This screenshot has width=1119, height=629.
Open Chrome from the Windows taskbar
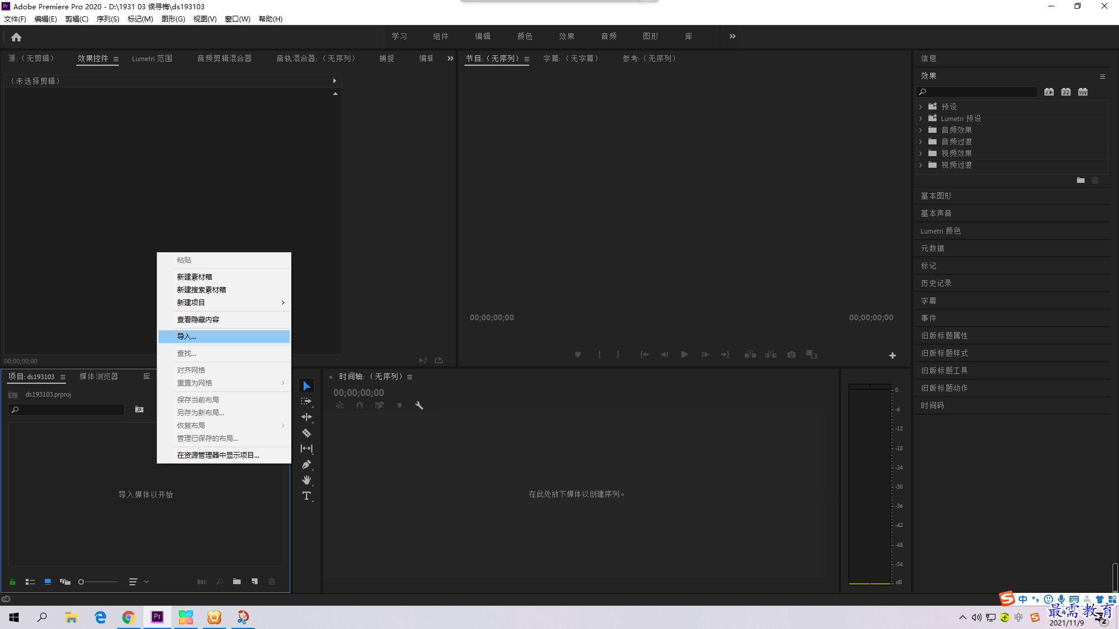click(128, 617)
